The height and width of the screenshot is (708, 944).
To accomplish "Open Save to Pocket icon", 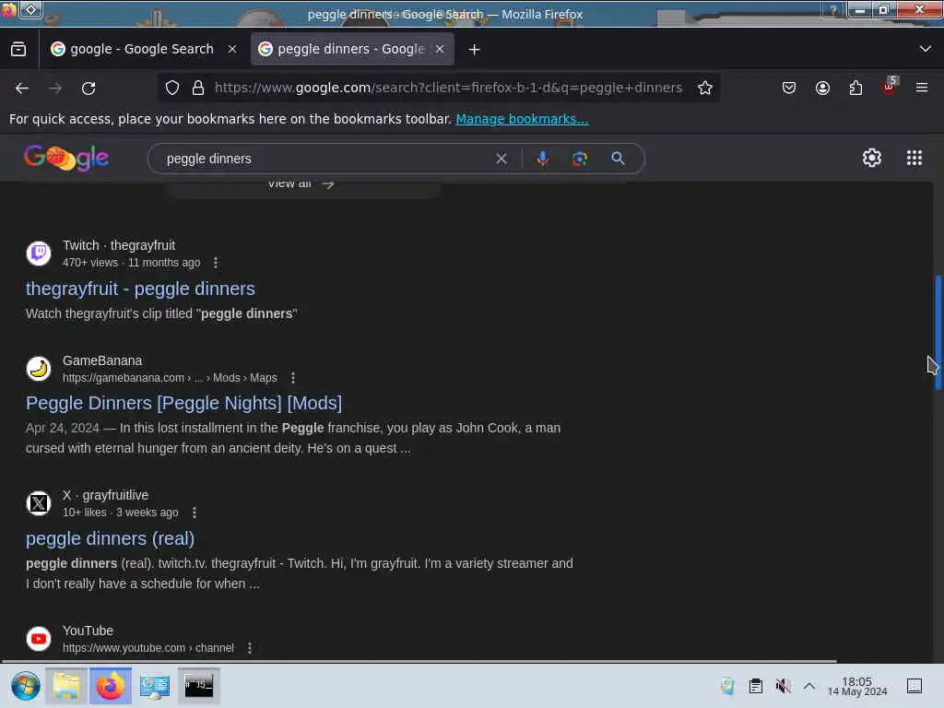I will 789,88.
